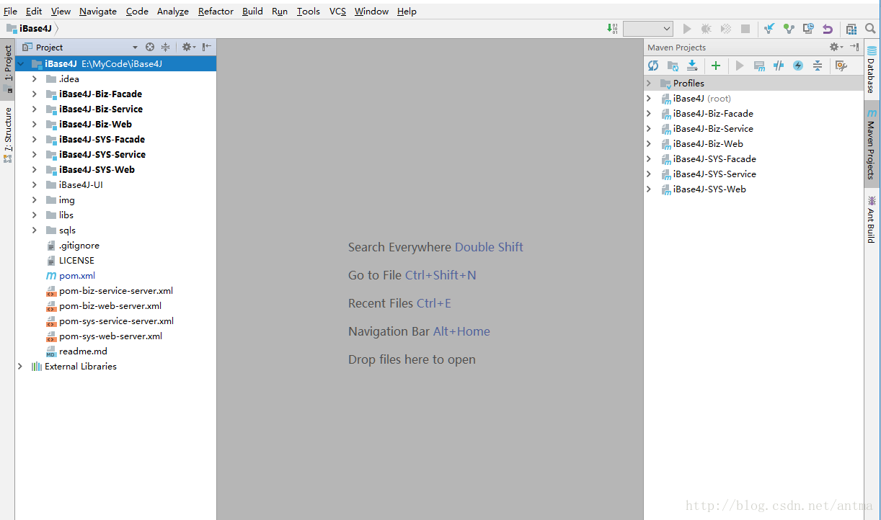Image resolution: width=881 pixels, height=520 pixels.
Task: Click the green Add Maven Projects plus icon
Action: tap(716, 66)
